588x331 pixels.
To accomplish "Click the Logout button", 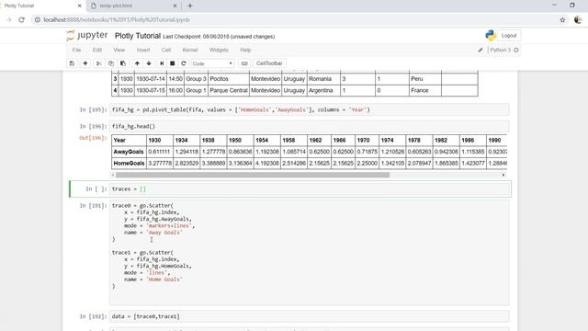I will [x=509, y=36].
